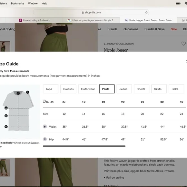Click the size 20 cell in table
This screenshot has width=187, height=187.
point(142,114)
